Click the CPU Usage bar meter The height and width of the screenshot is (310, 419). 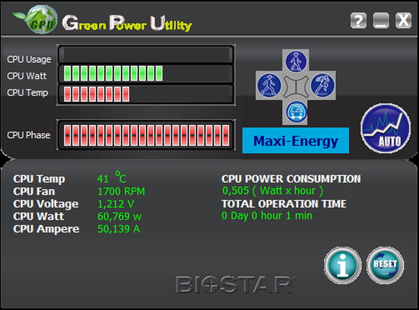tap(146, 54)
